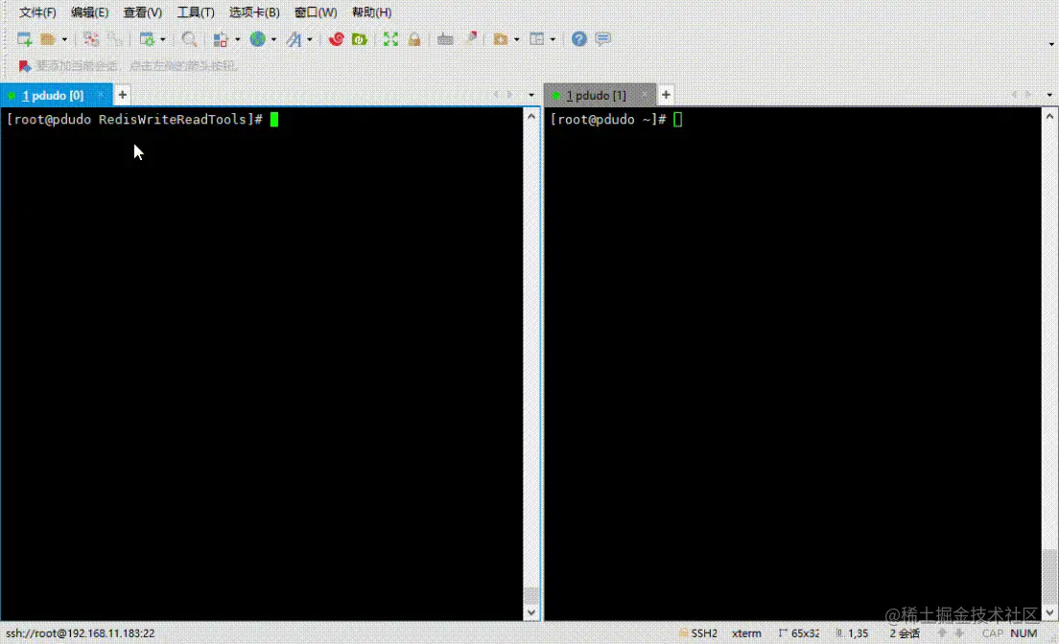Open the 帮助(H) menu
Screen dimensions: 1059x644
tap(371, 12)
